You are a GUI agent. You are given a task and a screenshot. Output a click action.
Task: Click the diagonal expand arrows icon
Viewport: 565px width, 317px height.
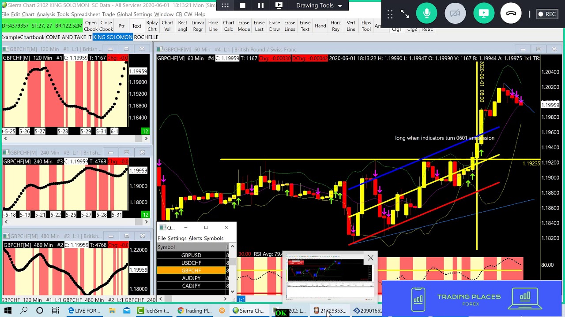pos(405,14)
